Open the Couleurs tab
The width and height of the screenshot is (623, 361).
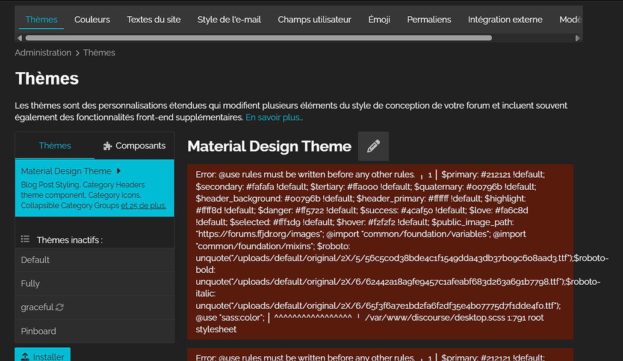pos(92,19)
